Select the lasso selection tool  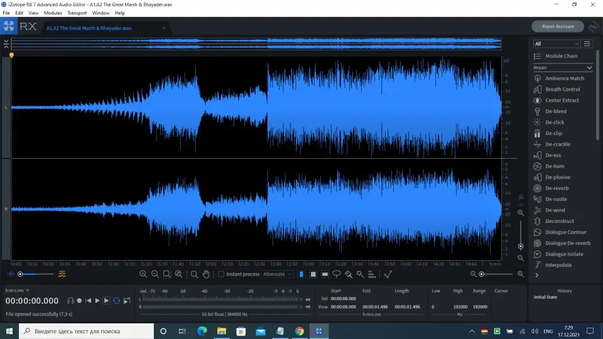tap(337, 274)
